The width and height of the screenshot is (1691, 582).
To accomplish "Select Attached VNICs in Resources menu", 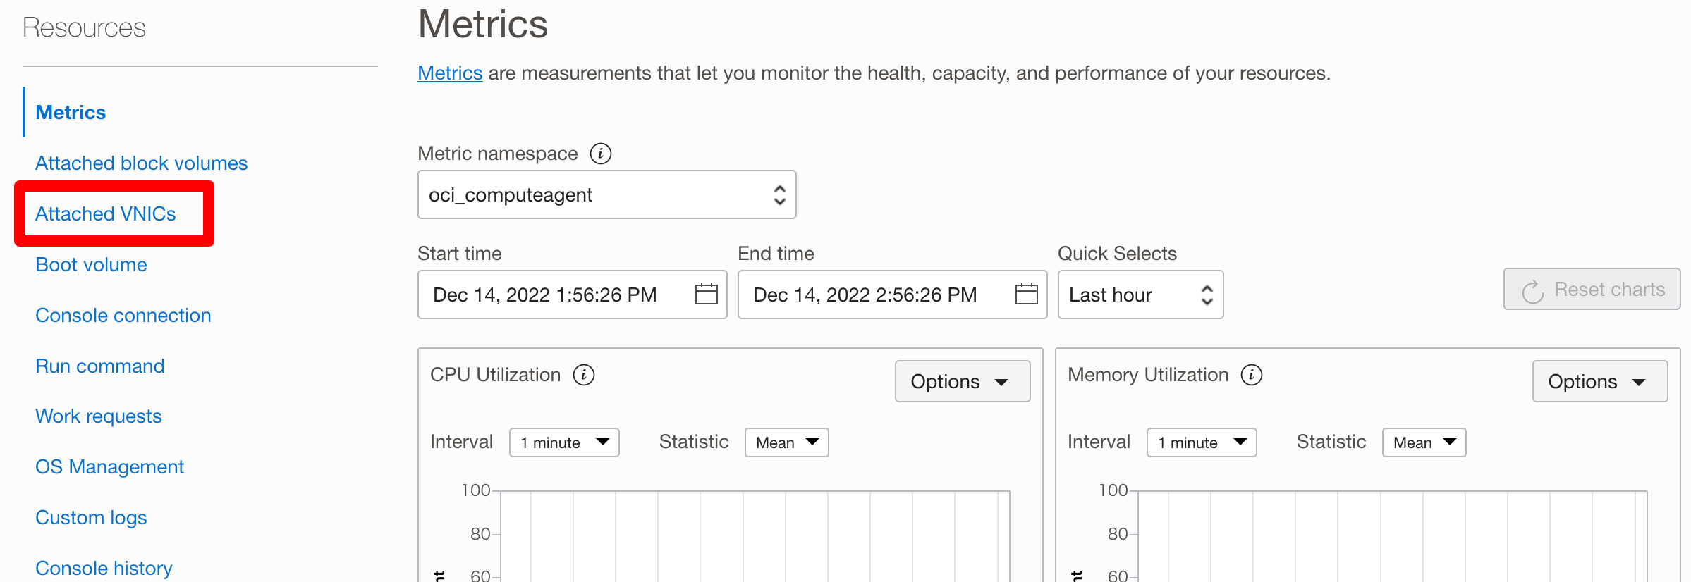I will tap(106, 214).
